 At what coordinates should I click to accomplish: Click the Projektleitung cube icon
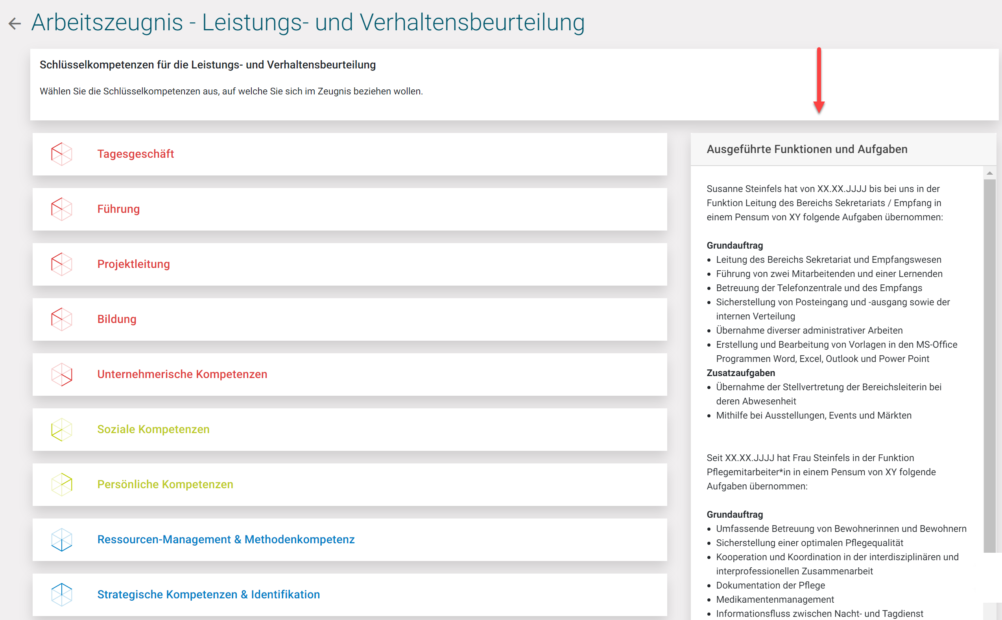coord(61,264)
